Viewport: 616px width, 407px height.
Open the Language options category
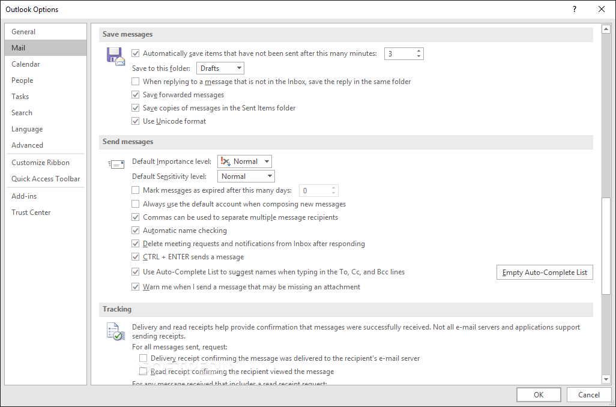pyautogui.click(x=46, y=129)
